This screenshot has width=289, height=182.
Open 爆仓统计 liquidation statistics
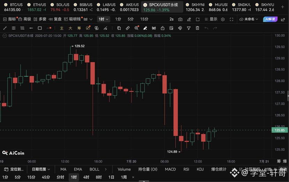click(219, 169)
